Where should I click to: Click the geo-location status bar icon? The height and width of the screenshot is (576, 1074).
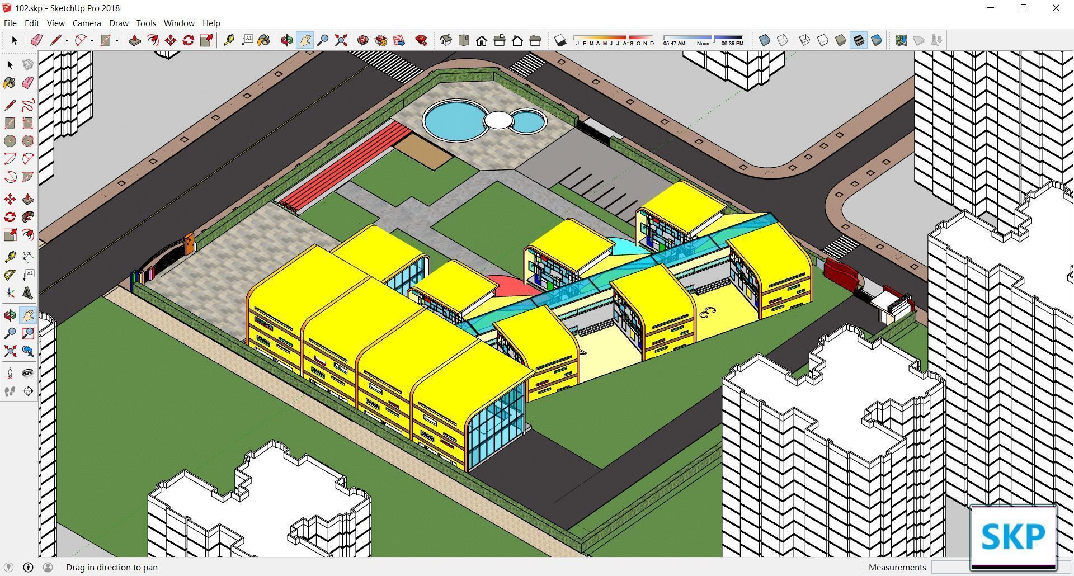click(x=8, y=567)
